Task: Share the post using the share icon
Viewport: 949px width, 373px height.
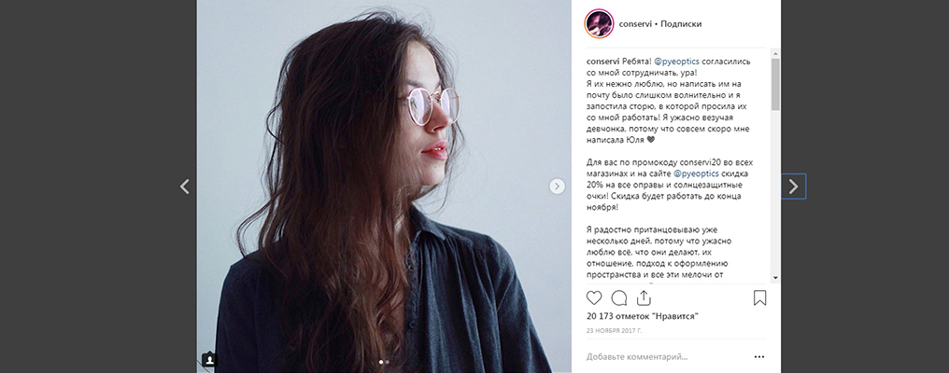Action: coord(644,297)
